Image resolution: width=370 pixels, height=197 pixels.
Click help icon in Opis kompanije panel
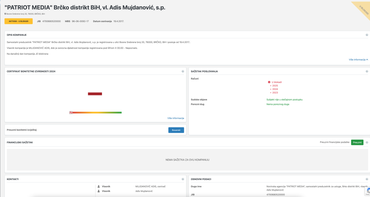pyautogui.click(x=367, y=35)
